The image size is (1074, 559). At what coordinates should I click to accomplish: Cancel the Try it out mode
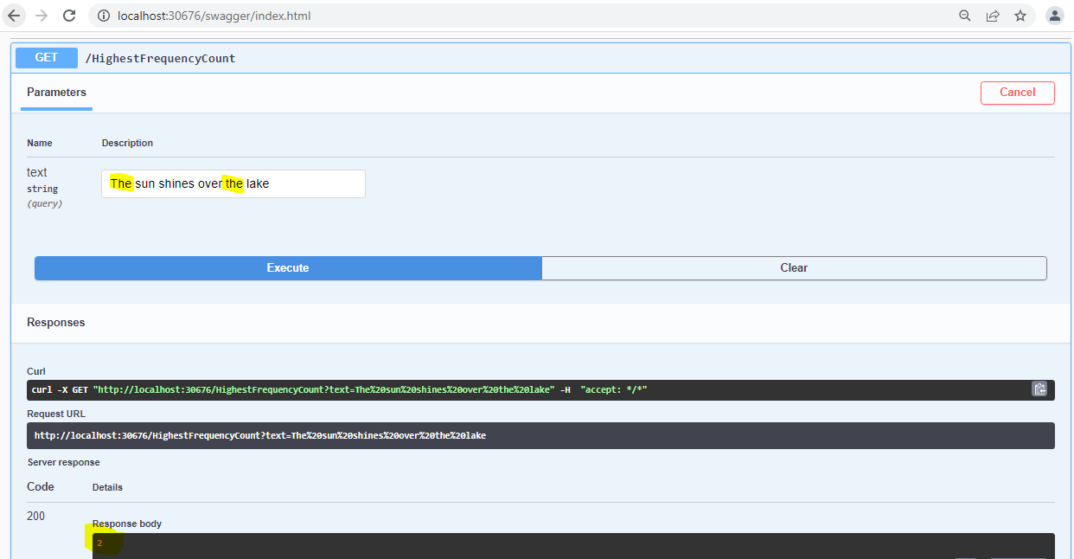coord(1017,92)
